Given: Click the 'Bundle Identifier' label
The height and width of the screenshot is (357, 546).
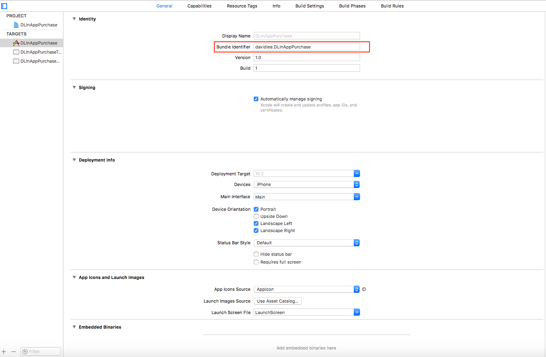Looking at the screenshot, I should pyautogui.click(x=233, y=47).
